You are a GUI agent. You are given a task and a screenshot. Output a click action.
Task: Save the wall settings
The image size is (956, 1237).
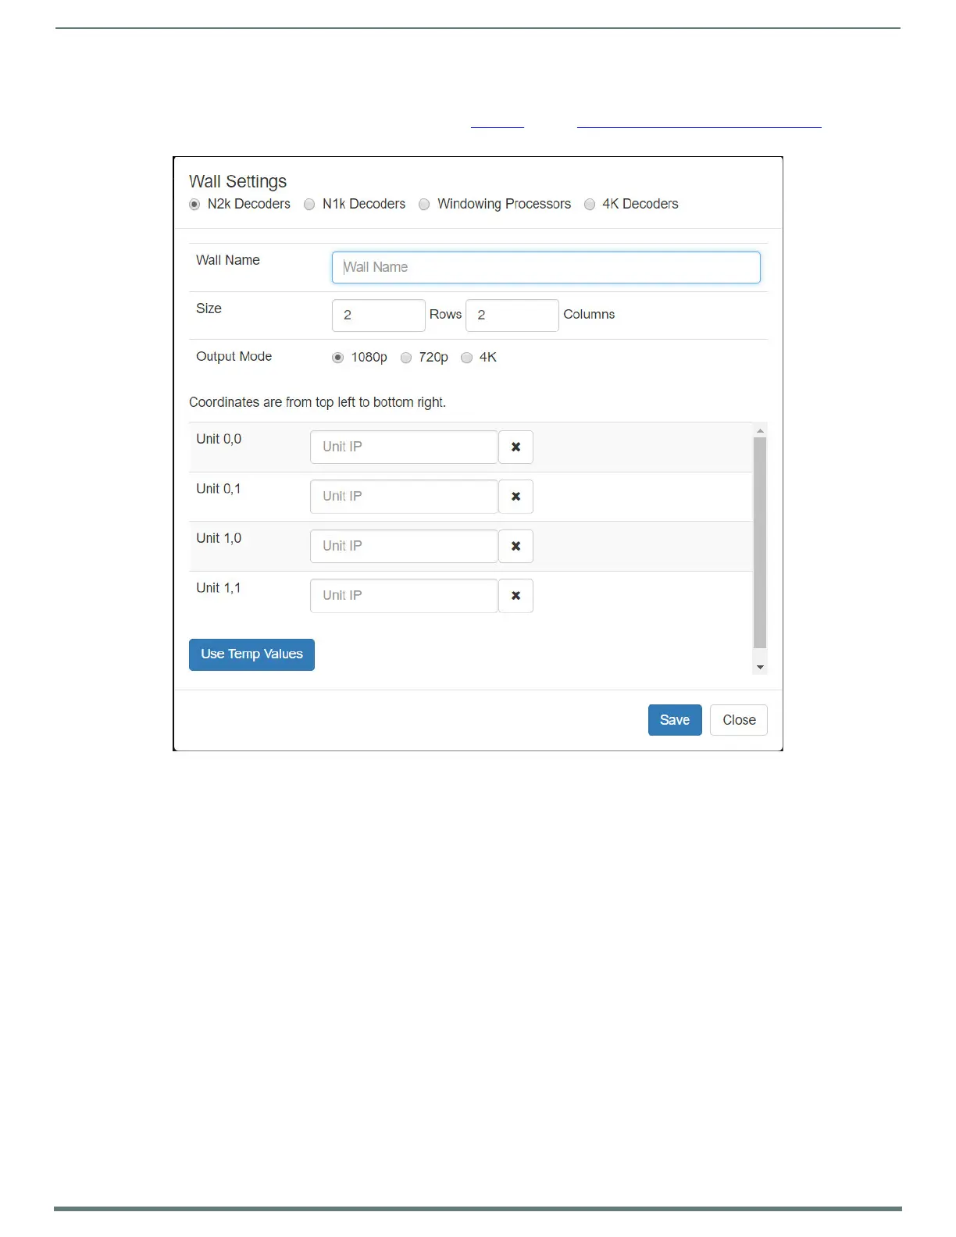coord(675,720)
